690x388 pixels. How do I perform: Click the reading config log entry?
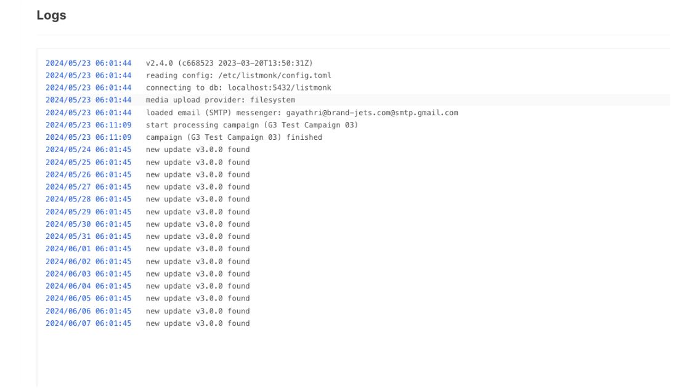tap(238, 75)
